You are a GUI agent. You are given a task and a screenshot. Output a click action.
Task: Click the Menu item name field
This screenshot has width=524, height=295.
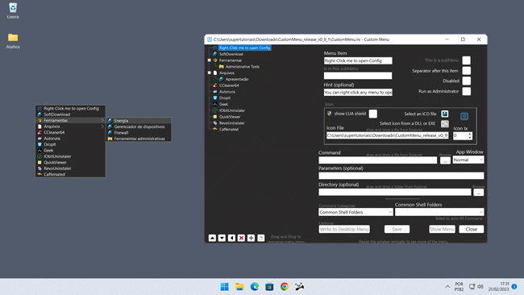(358, 60)
